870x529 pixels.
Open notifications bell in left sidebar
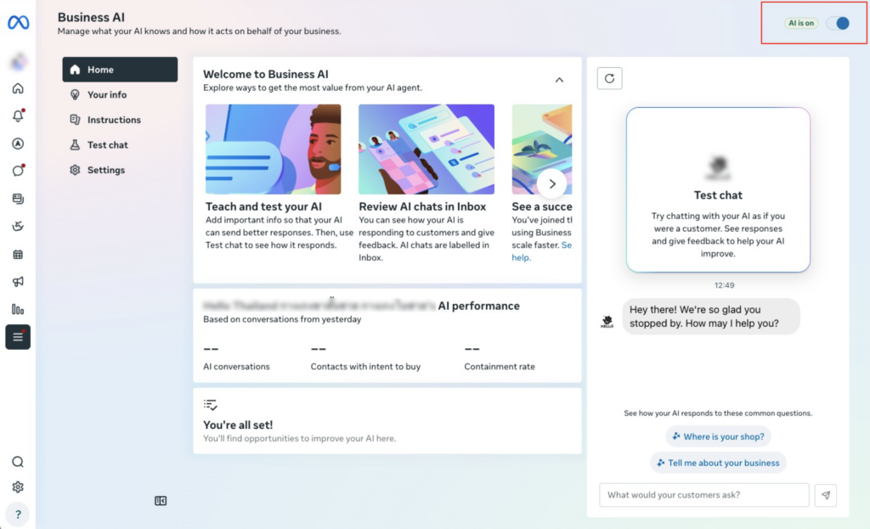pyautogui.click(x=18, y=116)
